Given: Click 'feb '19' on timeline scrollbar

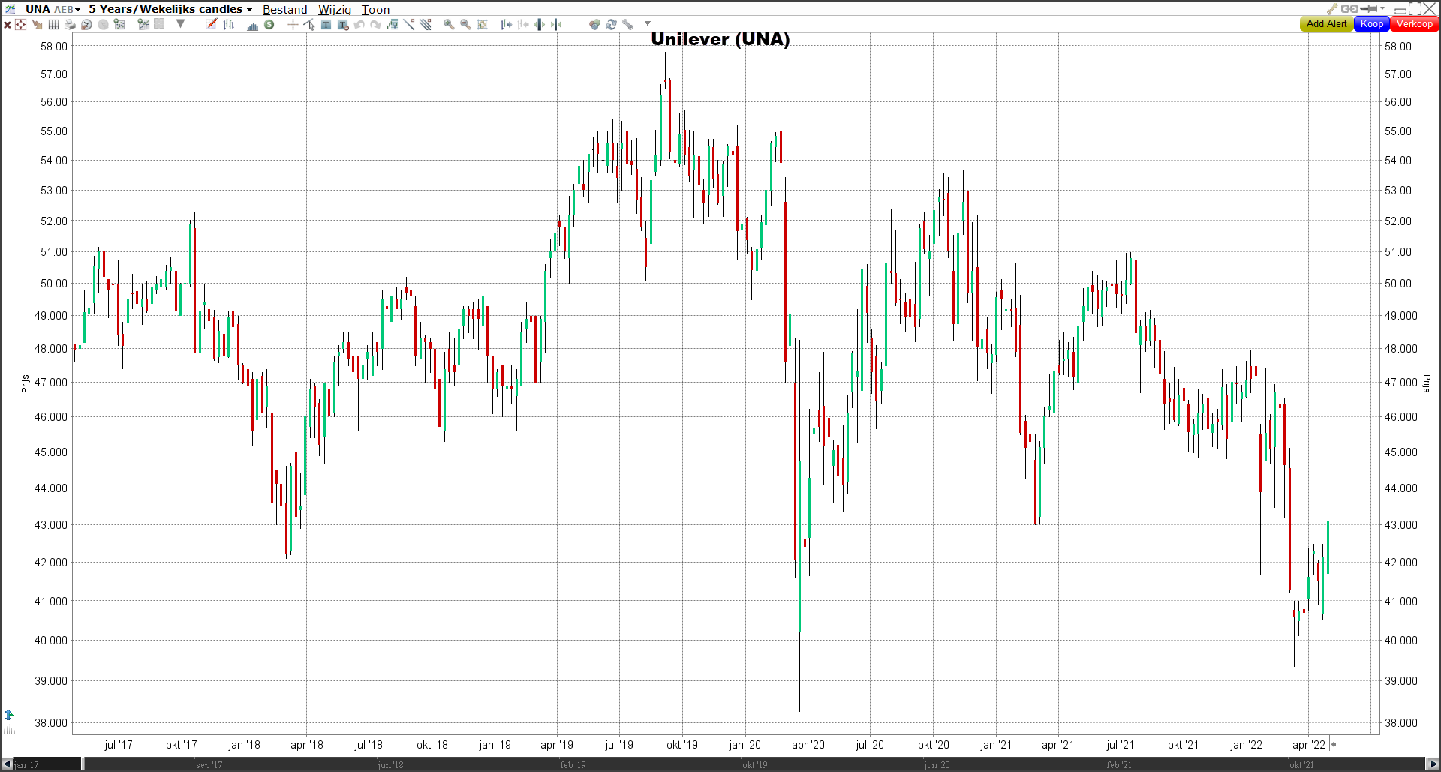Looking at the screenshot, I should click(x=573, y=765).
